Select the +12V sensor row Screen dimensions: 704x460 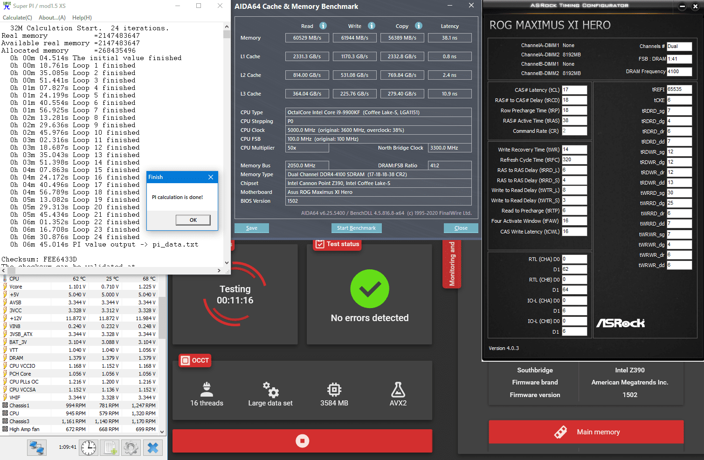coord(79,318)
